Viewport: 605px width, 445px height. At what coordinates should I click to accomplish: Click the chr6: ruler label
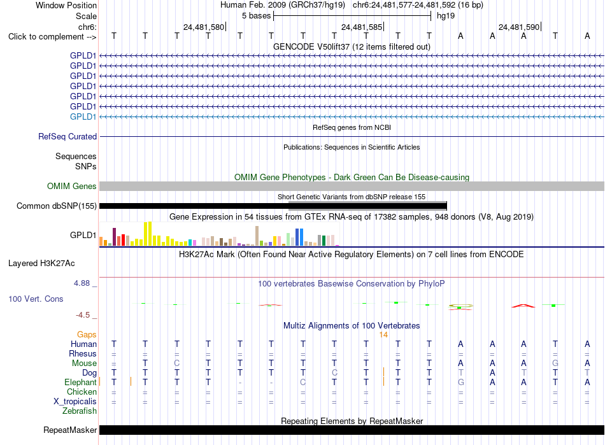click(87, 27)
